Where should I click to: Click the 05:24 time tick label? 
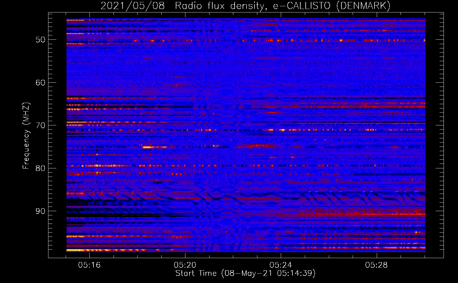click(x=281, y=265)
